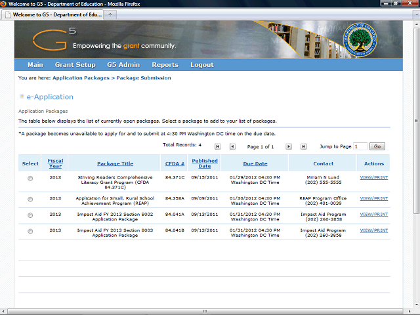This screenshot has height=315, width=420.
Task: Click the Department of Education seal
Action: click(x=360, y=40)
